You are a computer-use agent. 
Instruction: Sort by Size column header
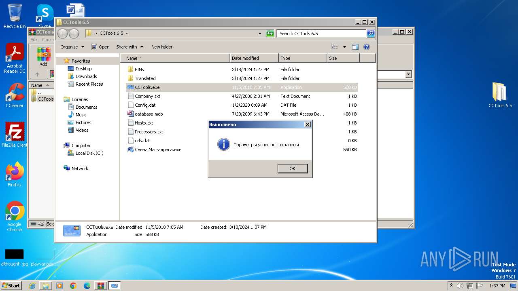click(x=343, y=58)
